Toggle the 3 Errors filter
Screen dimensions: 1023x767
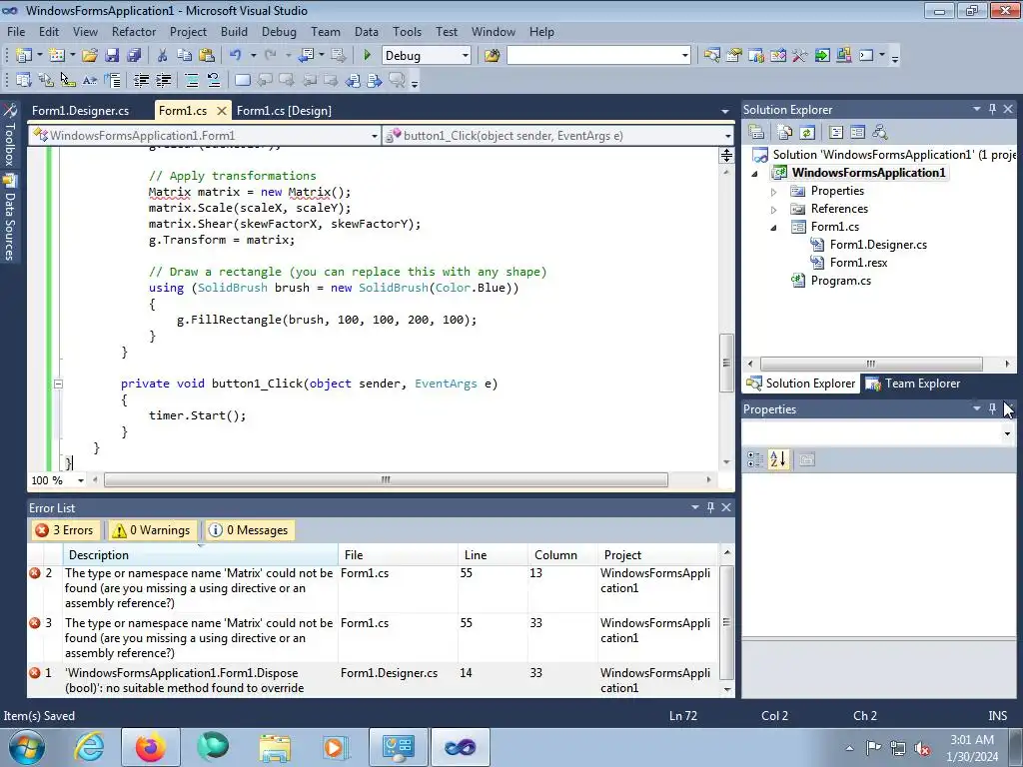[x=65, y=530]
